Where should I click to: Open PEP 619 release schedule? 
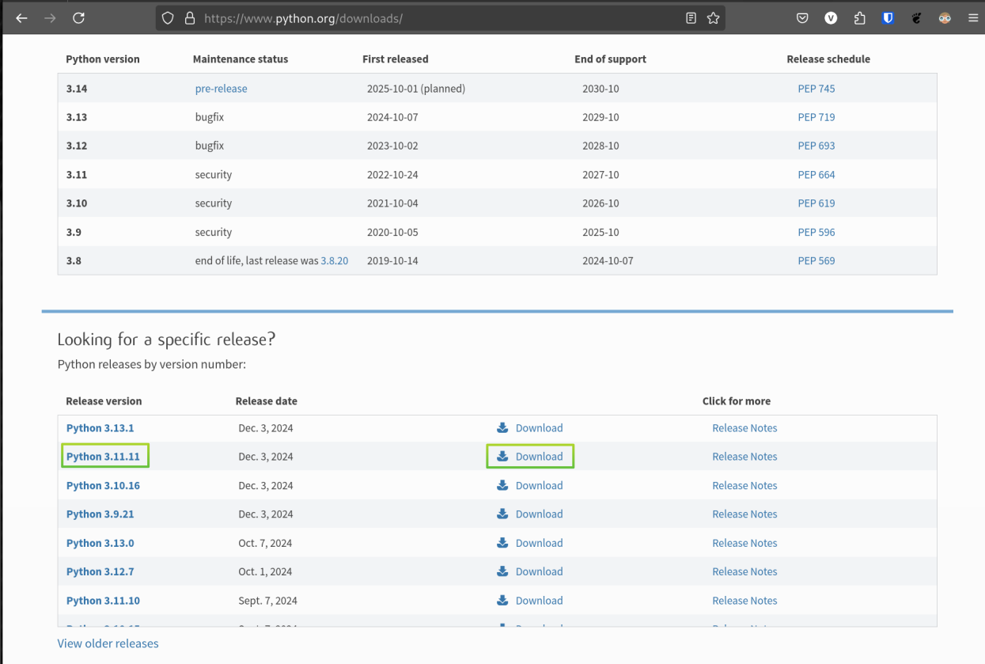(816, 203)
